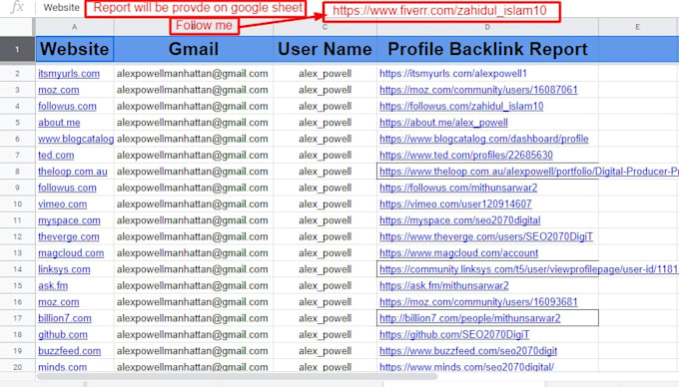Viewport: 679px width, 387px height.
Task: Click the billion7.com website link
Action: (x=65, y=319)
